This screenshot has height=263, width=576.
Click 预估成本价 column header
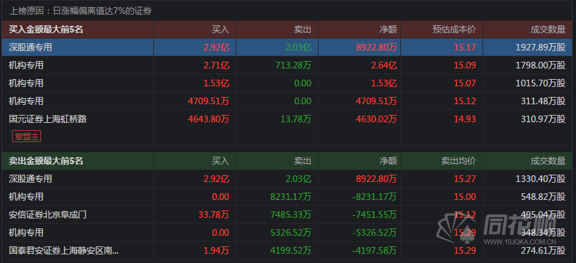point(454,29)
